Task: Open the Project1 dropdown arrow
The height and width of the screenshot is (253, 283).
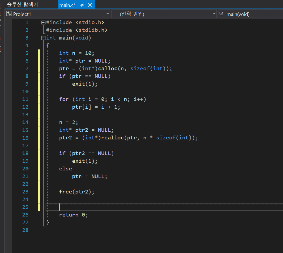Action: (x=108, y=14)
